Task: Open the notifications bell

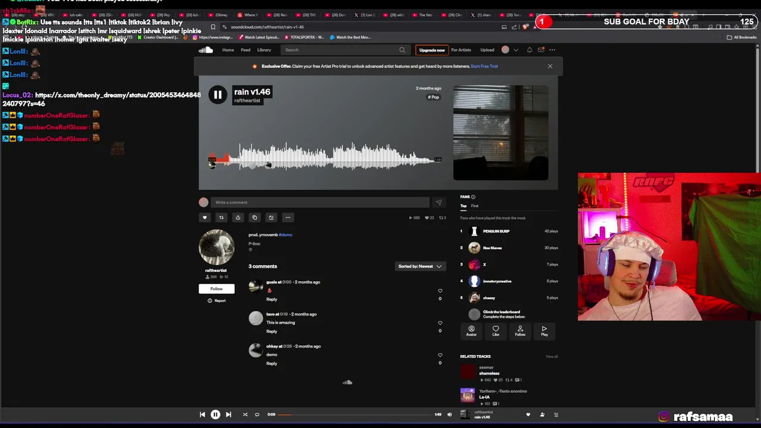Action: pos(529,50)
